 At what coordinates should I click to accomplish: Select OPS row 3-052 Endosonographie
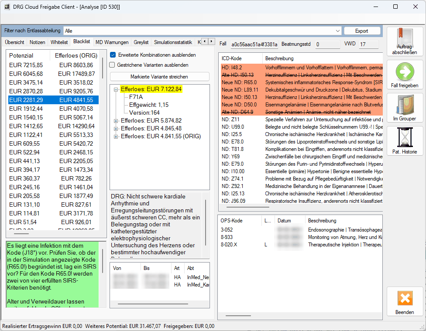(x=300, y=230)
